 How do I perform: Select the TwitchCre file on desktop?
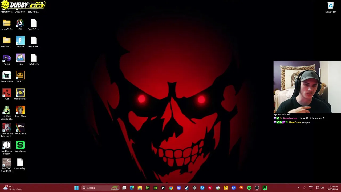[34, 59]
